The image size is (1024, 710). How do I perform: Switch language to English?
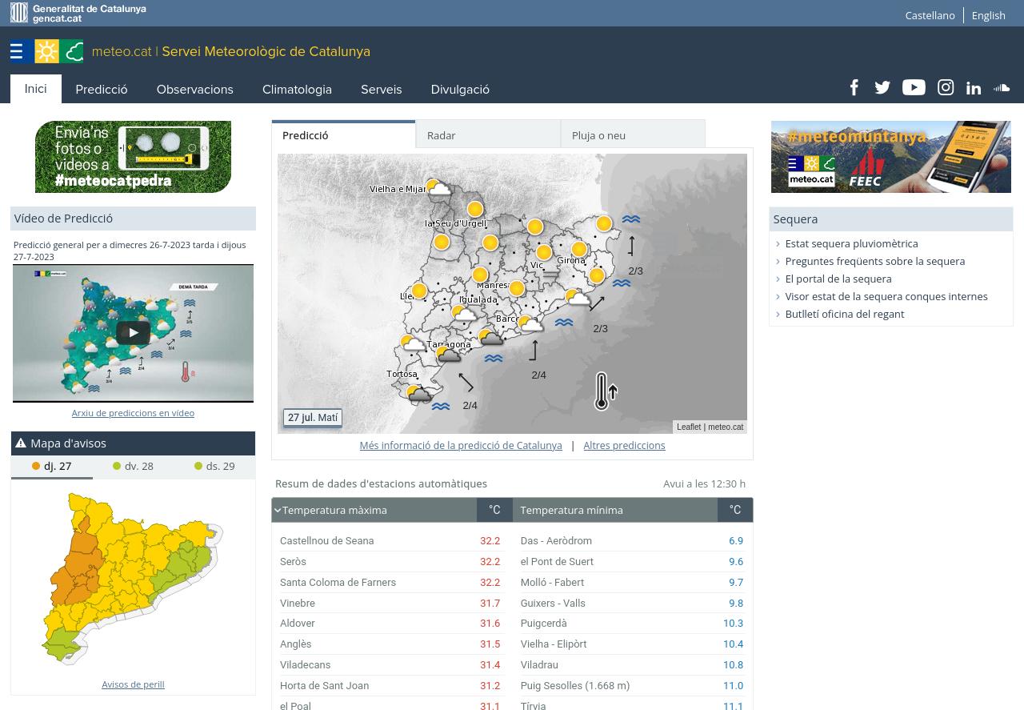coord(988,15)
